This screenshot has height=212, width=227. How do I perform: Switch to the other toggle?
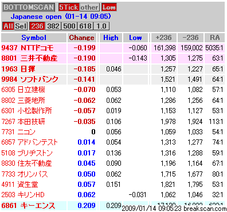tap(89, 7)
